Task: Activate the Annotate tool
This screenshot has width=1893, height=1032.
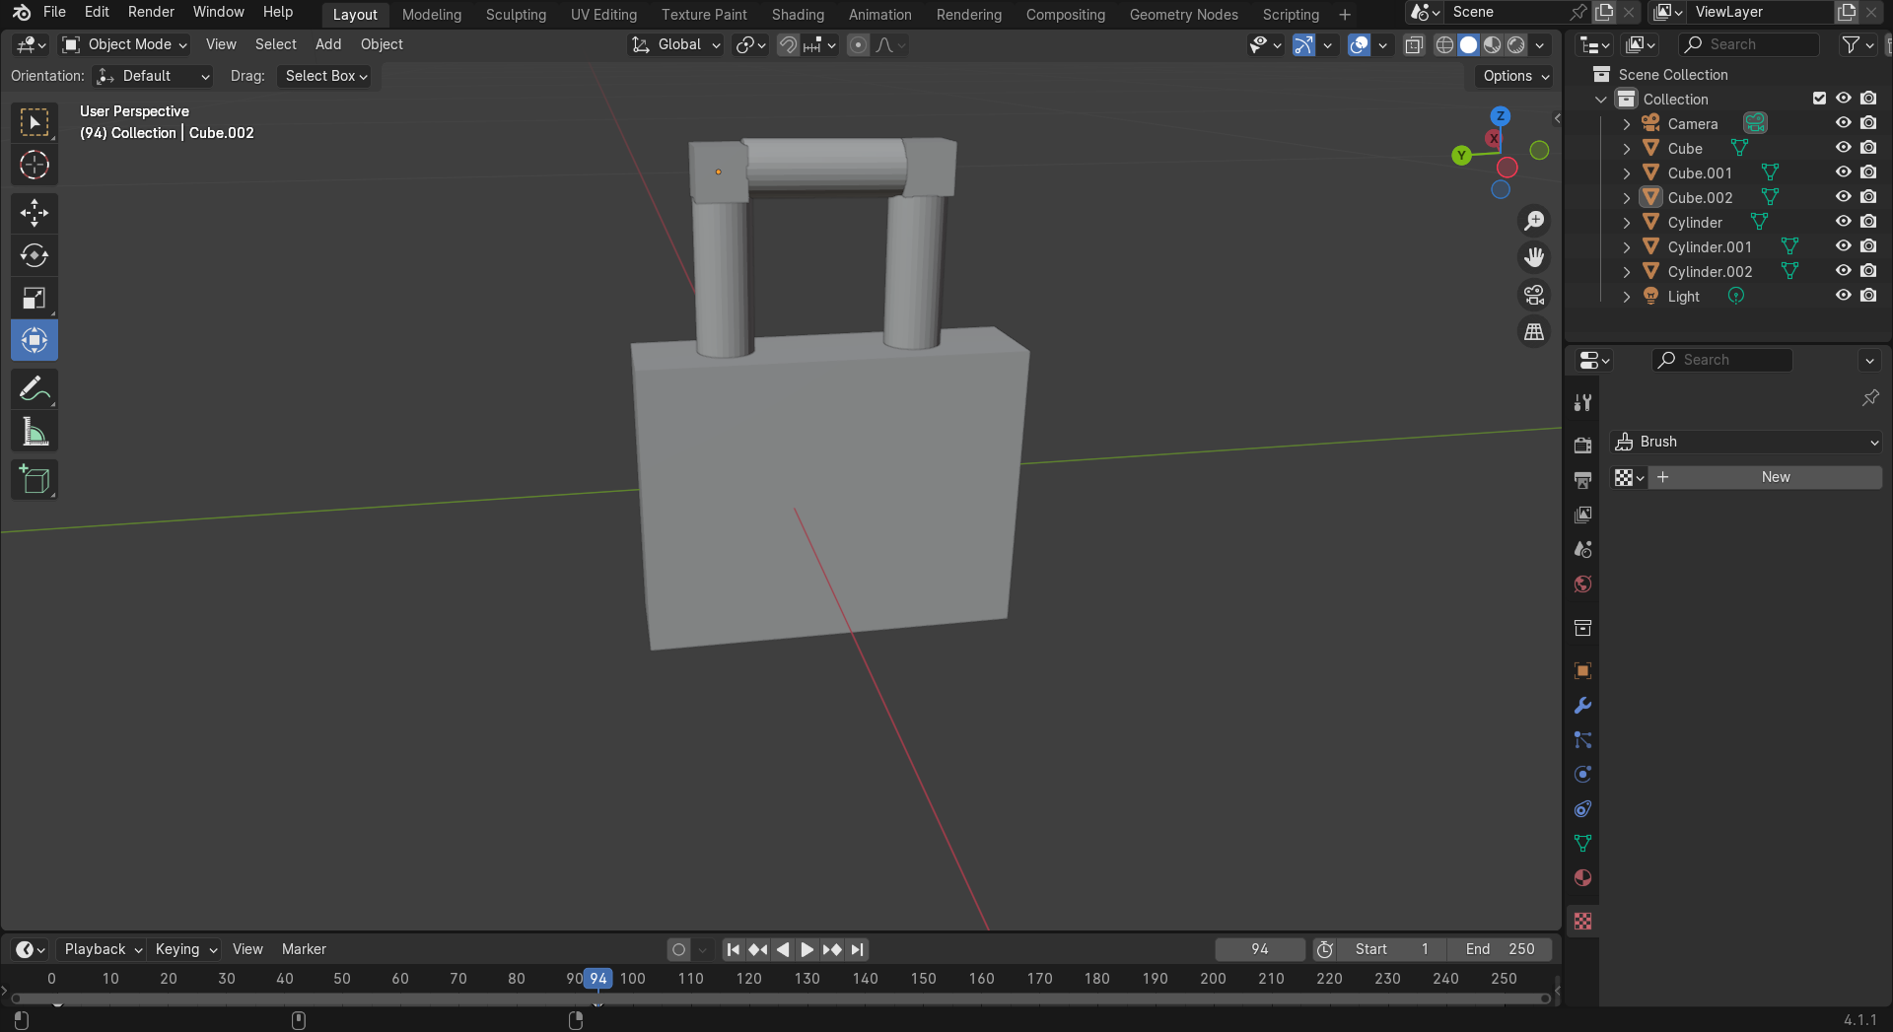Action: 35,390
